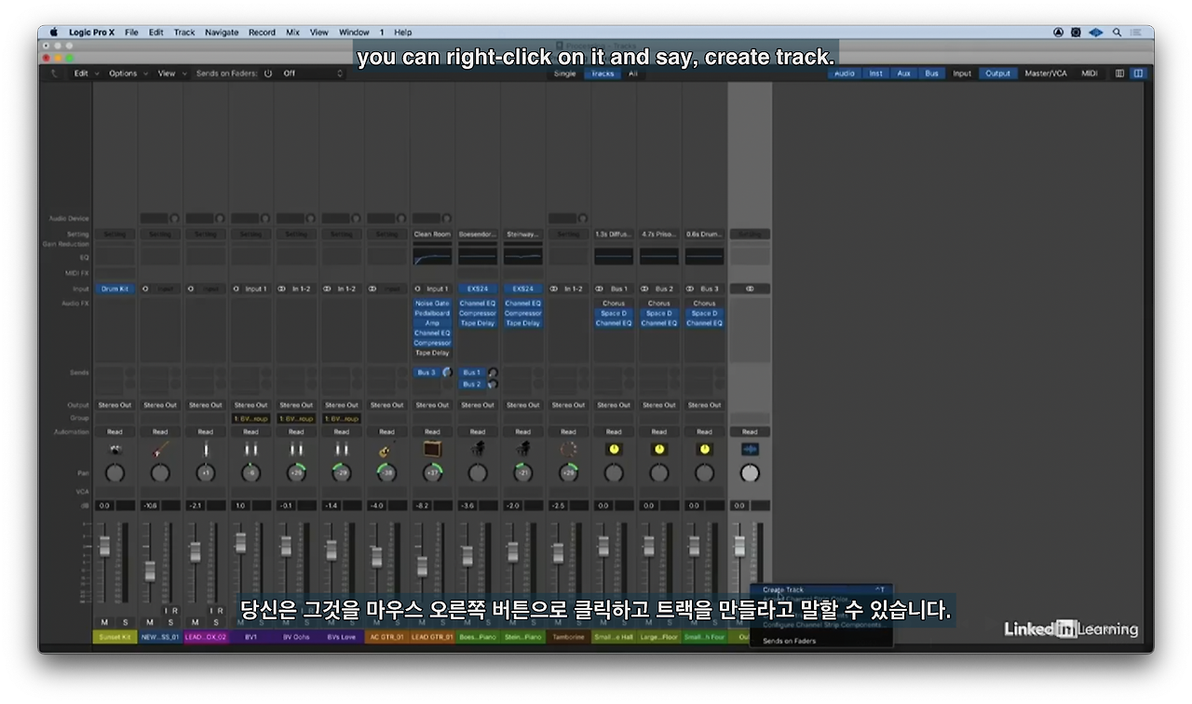This screenshot has width=1192, height=704.
Task: Click the AC GTR_01 acoustic guitar icon
Action: 386,450
